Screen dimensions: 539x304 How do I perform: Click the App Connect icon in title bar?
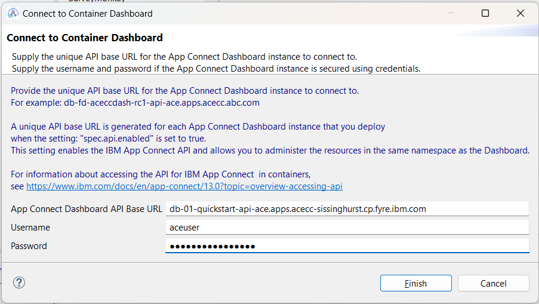pos(13,13)
